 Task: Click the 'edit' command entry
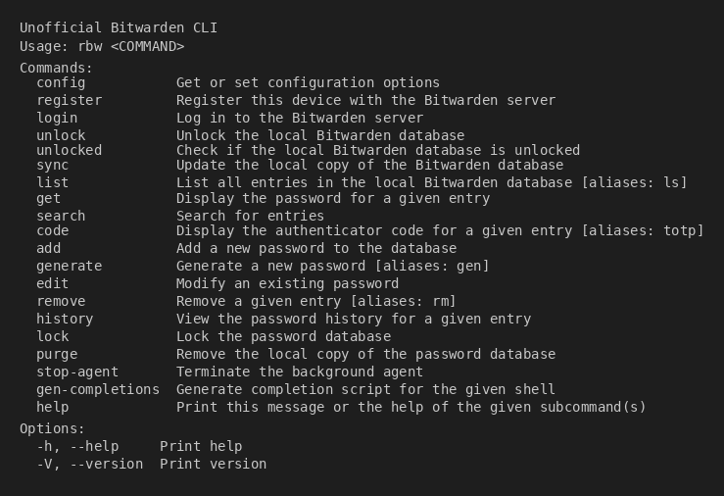53,283
